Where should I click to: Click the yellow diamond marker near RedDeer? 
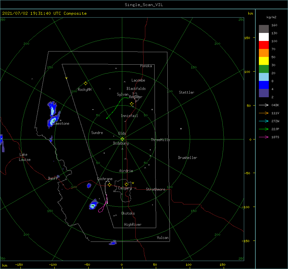pos(132,104)
